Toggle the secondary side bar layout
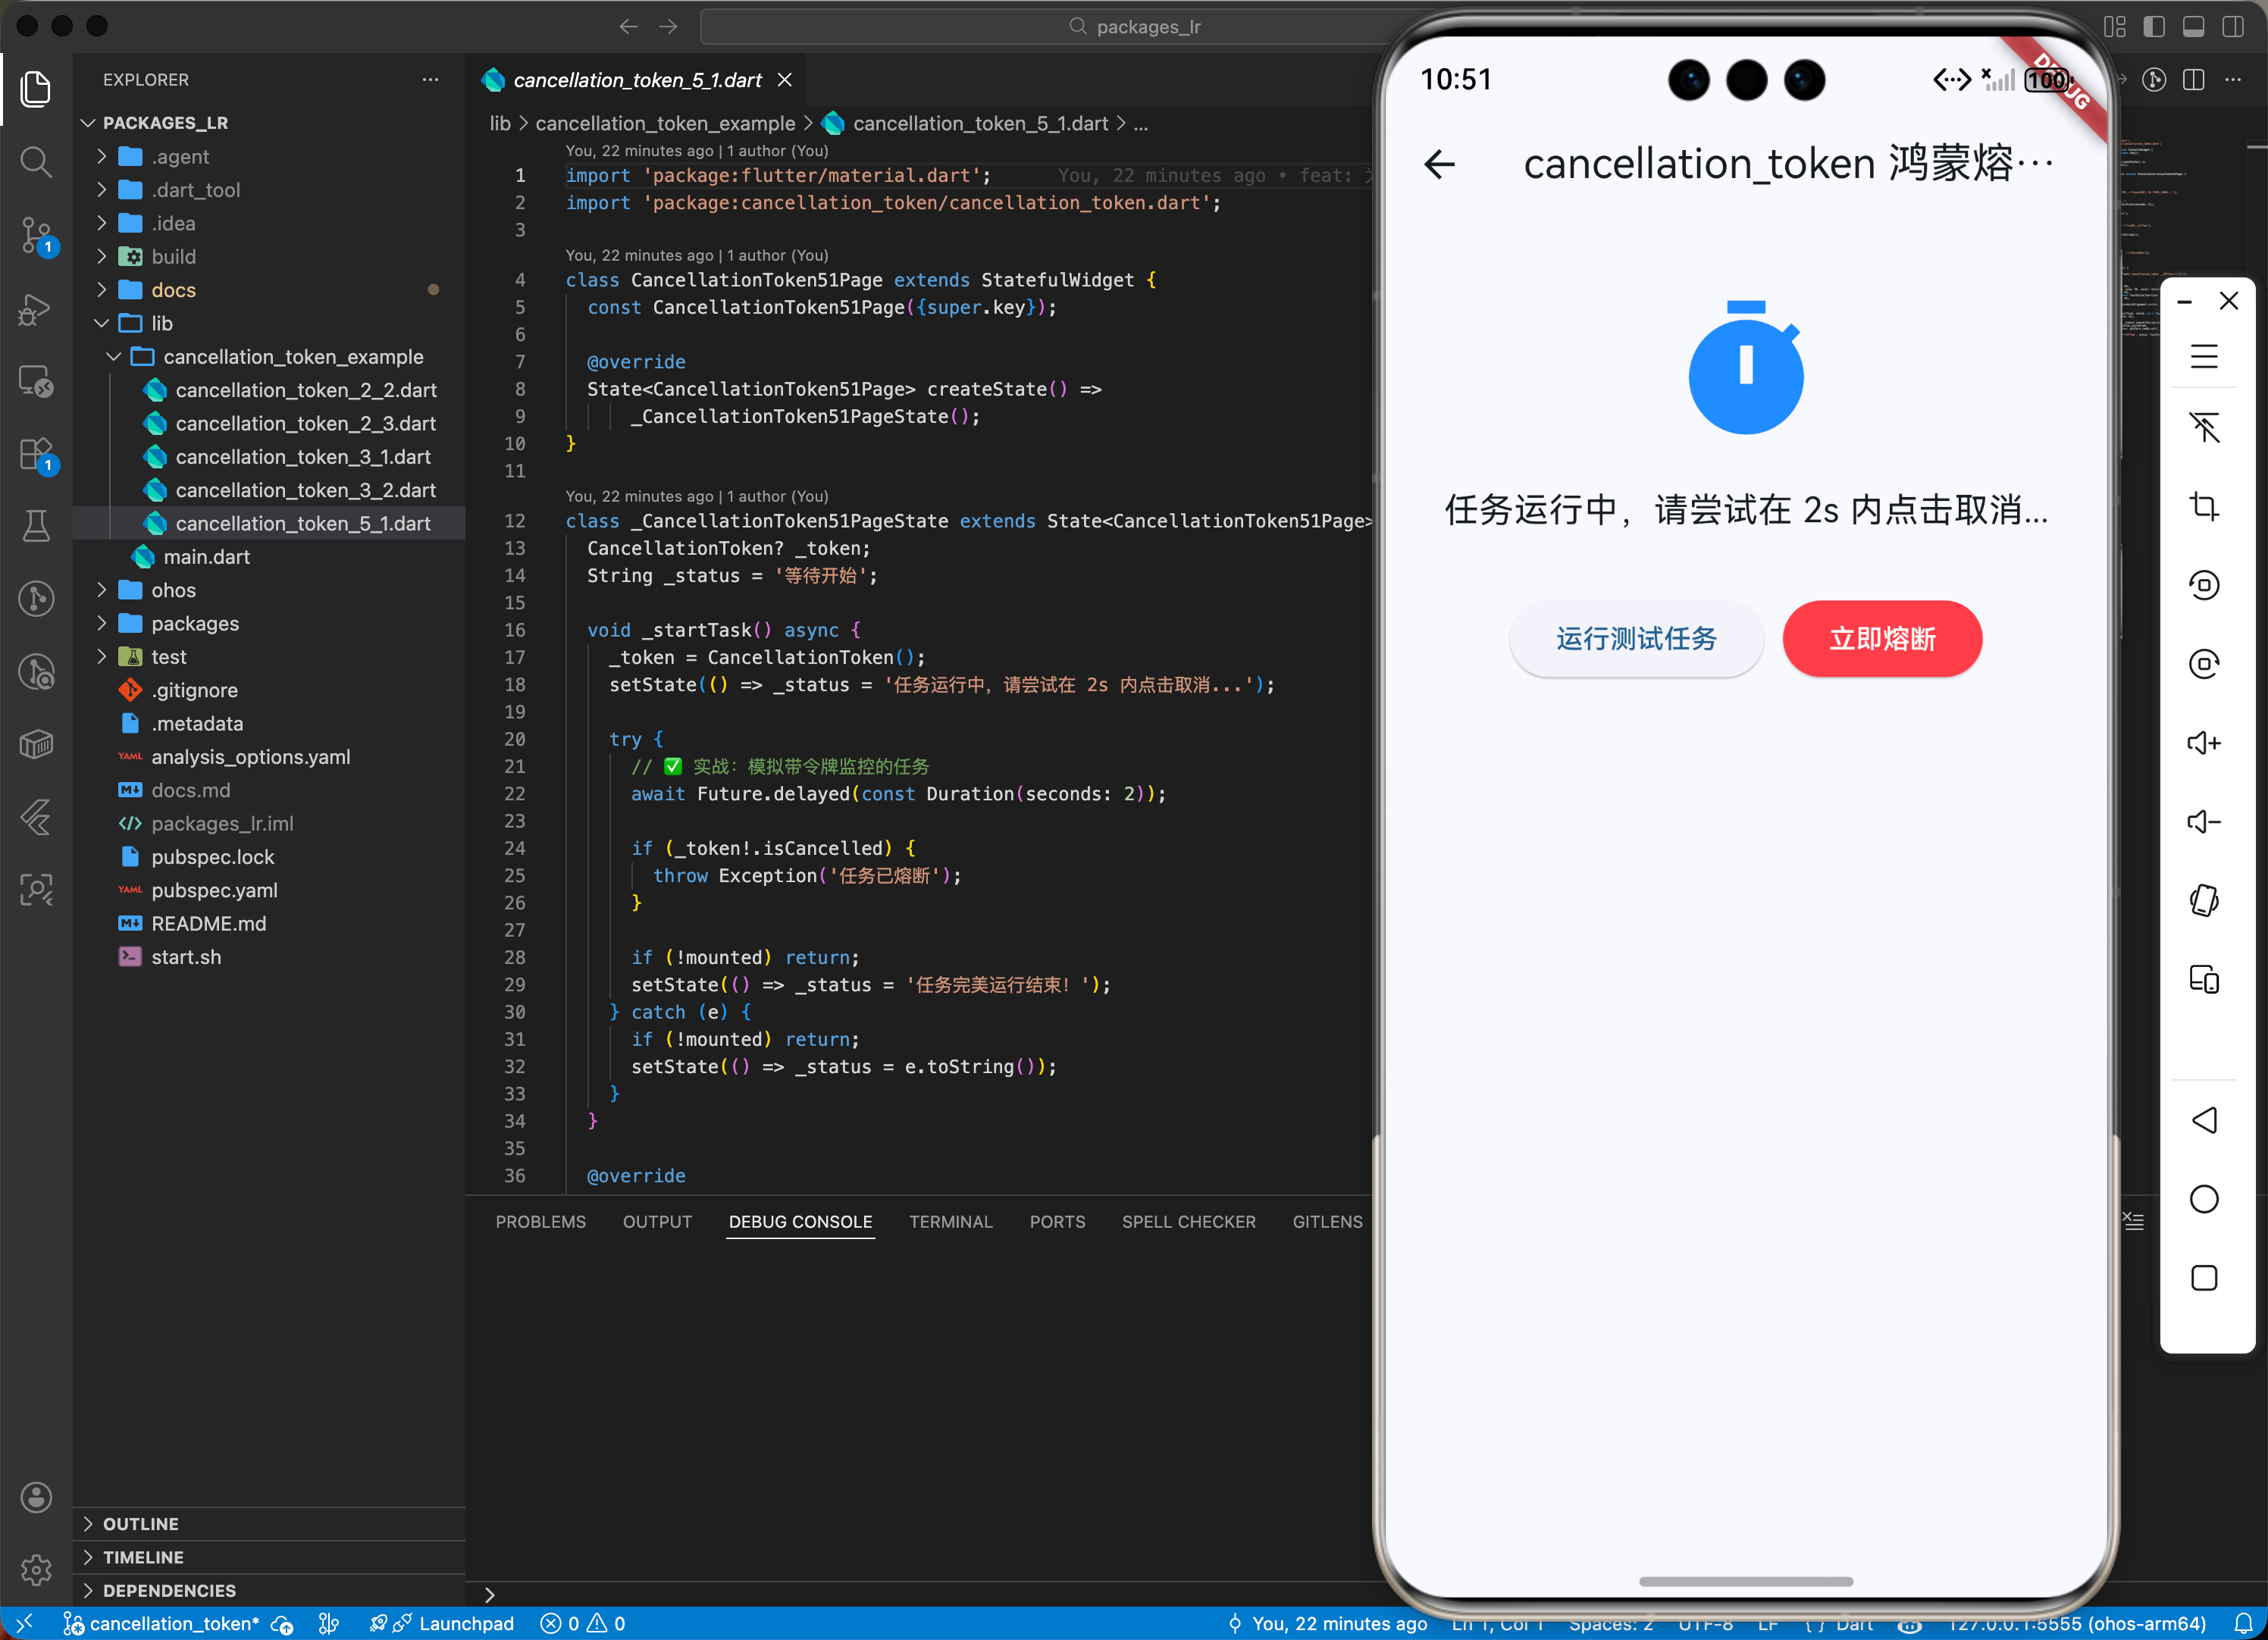Screen dimensions: 2268x1640 (x=2233, y=27)
